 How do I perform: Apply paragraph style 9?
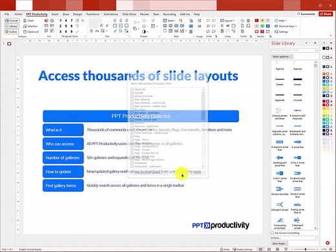[x=72, y=32]
